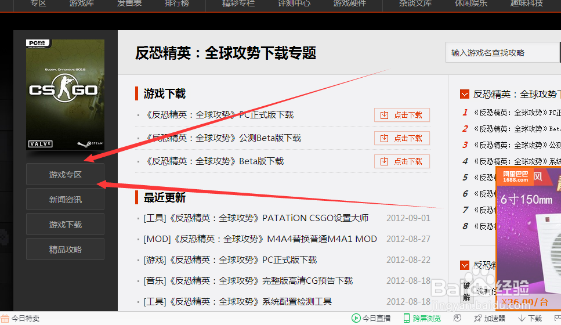Viewport: 561px width, 325px height.
Task: Open the 新闻资讯 sidebar button
Action: coord(65,199)
